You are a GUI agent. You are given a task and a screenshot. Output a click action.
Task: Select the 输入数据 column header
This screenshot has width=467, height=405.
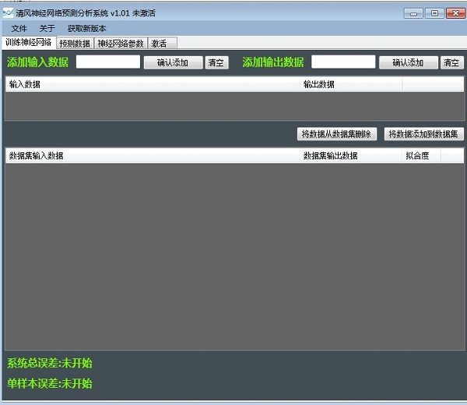coord(153,85)
